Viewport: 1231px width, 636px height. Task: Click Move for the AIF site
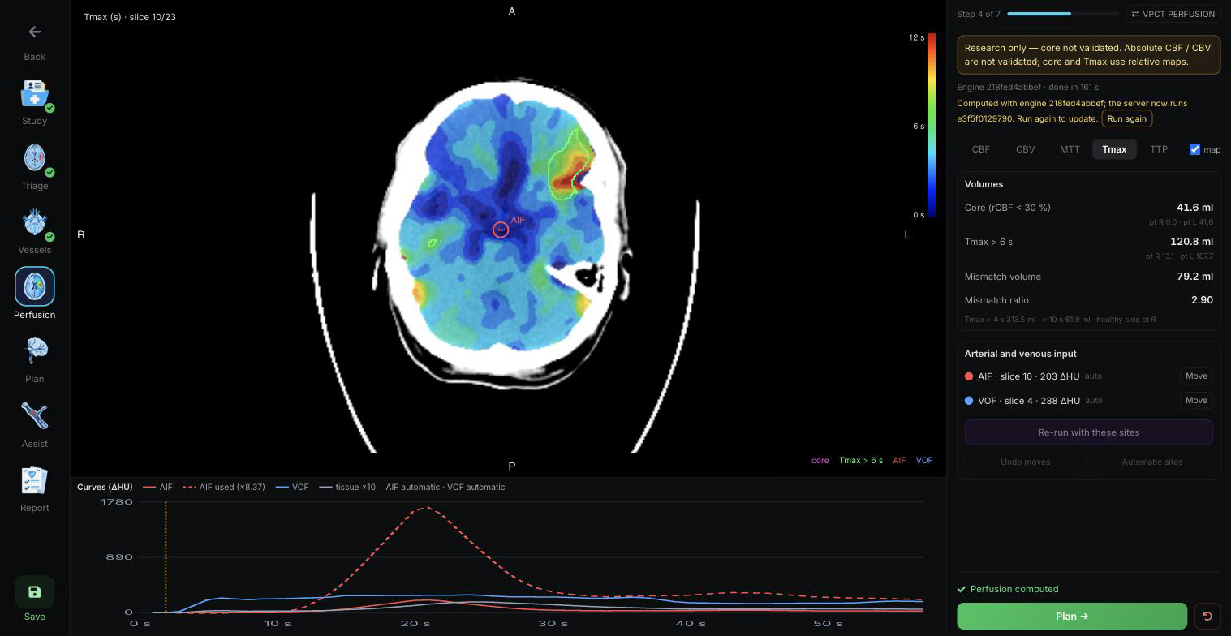coord(1196,376)
